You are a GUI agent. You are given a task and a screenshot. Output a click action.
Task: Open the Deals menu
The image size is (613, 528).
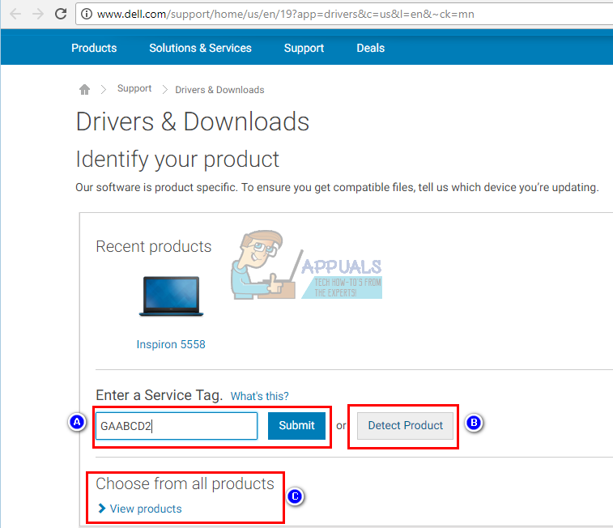point(371,48)
